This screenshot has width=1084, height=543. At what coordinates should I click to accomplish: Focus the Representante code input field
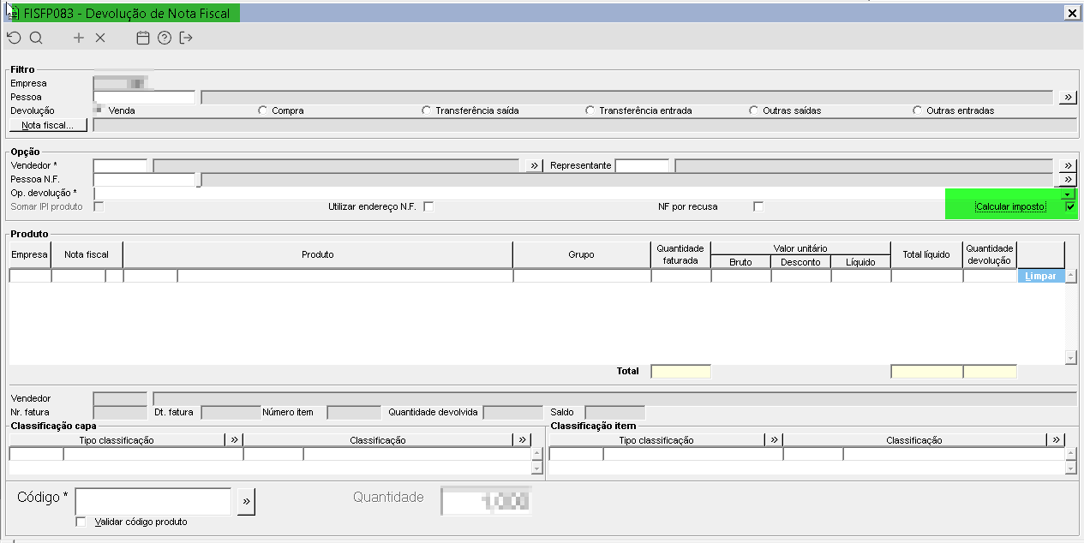click(x=642, y=165)
